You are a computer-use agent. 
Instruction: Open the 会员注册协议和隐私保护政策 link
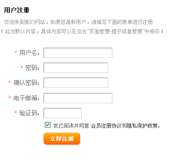(x=125, y=126)
